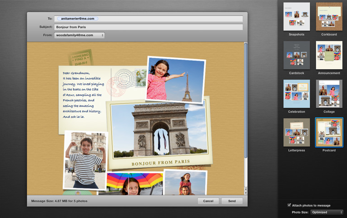Apply the Celebration theme
This screenshot has height=218, width=347.
point(297,94)
